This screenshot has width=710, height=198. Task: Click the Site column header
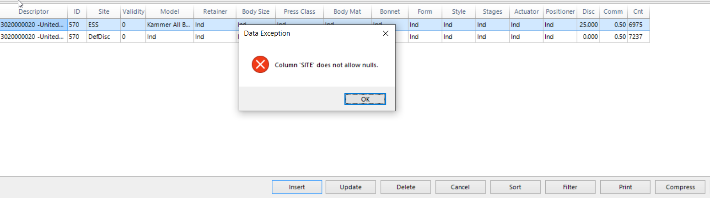click(x=104, y=11)
